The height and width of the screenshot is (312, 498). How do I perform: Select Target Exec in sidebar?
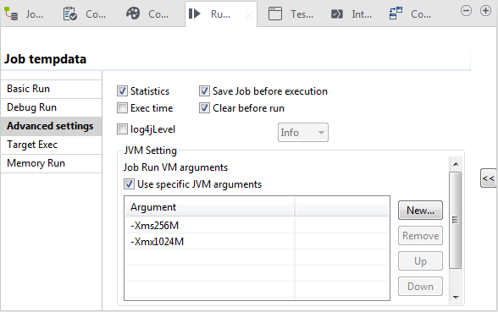(51, 145)
